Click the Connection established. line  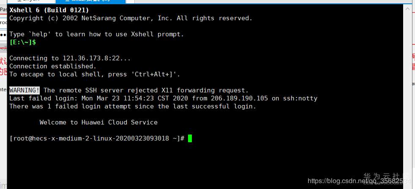(x=53, y=66)
